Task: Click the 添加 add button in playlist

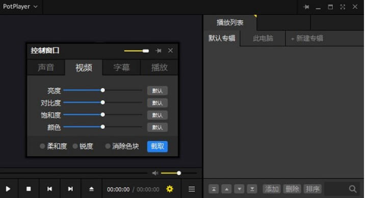Action: point(272,189)
